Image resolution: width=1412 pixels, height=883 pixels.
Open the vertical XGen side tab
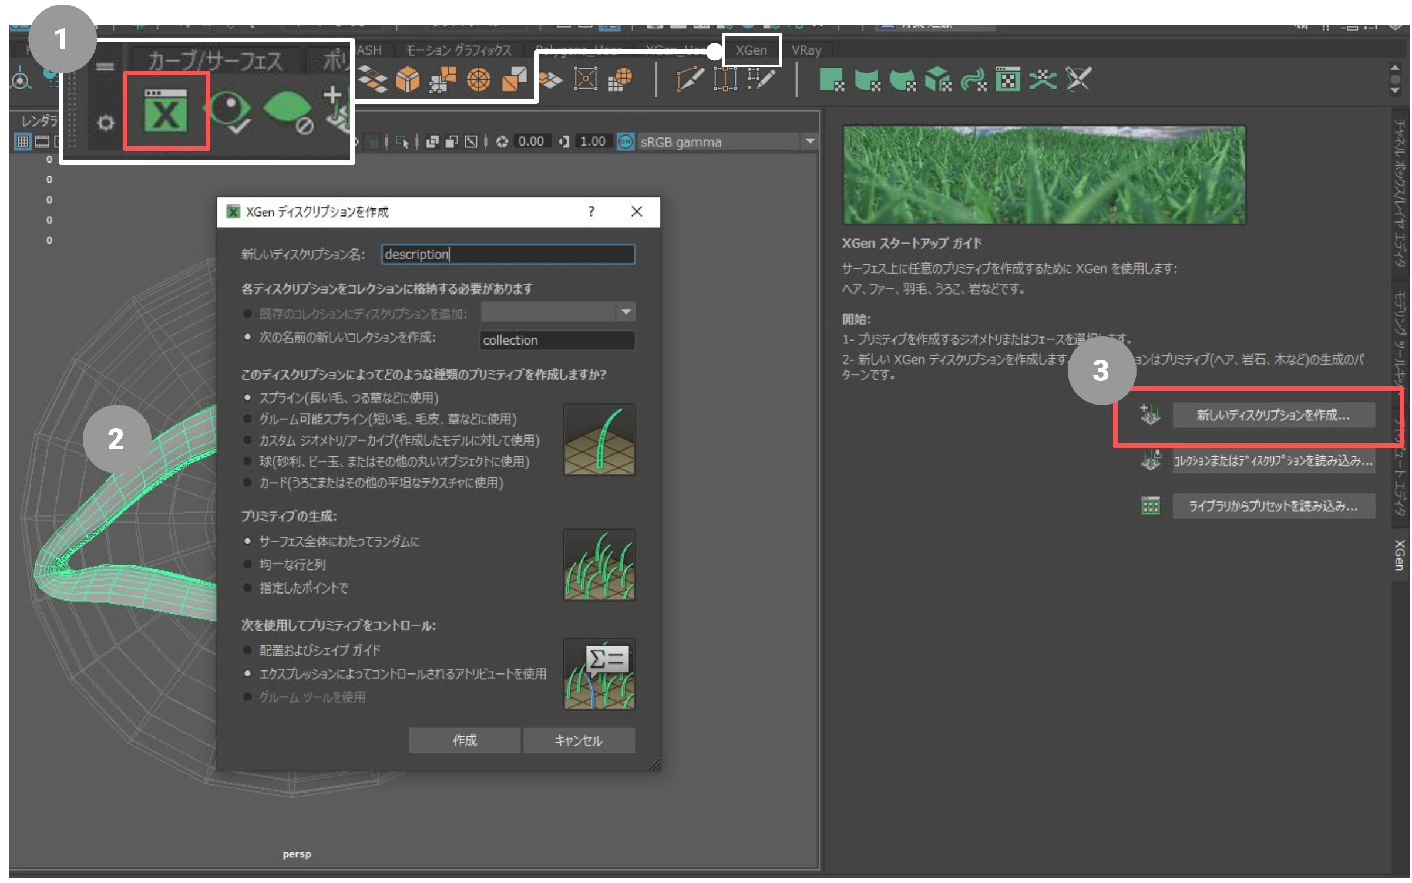1400,554
